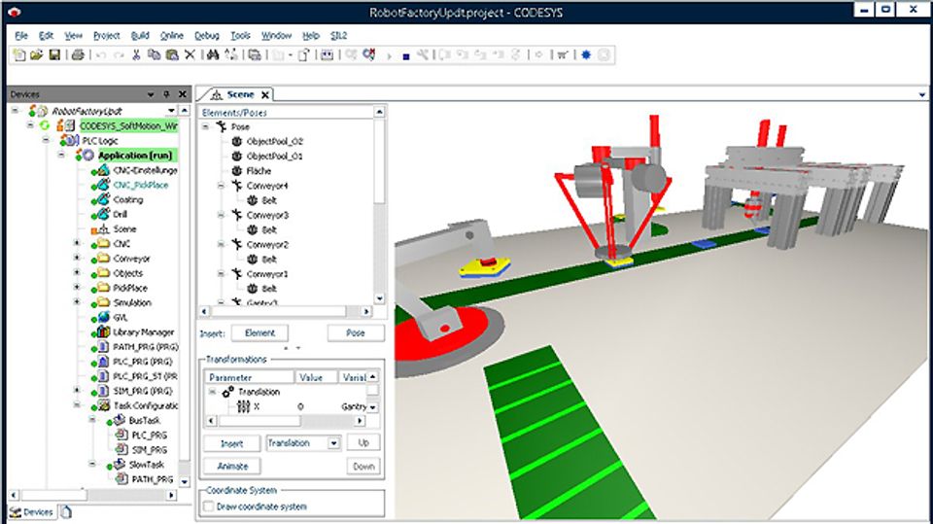The image size is (933, 524).
Task: Collapse the Conveyor4 node
Action: [x=222, y=185]
